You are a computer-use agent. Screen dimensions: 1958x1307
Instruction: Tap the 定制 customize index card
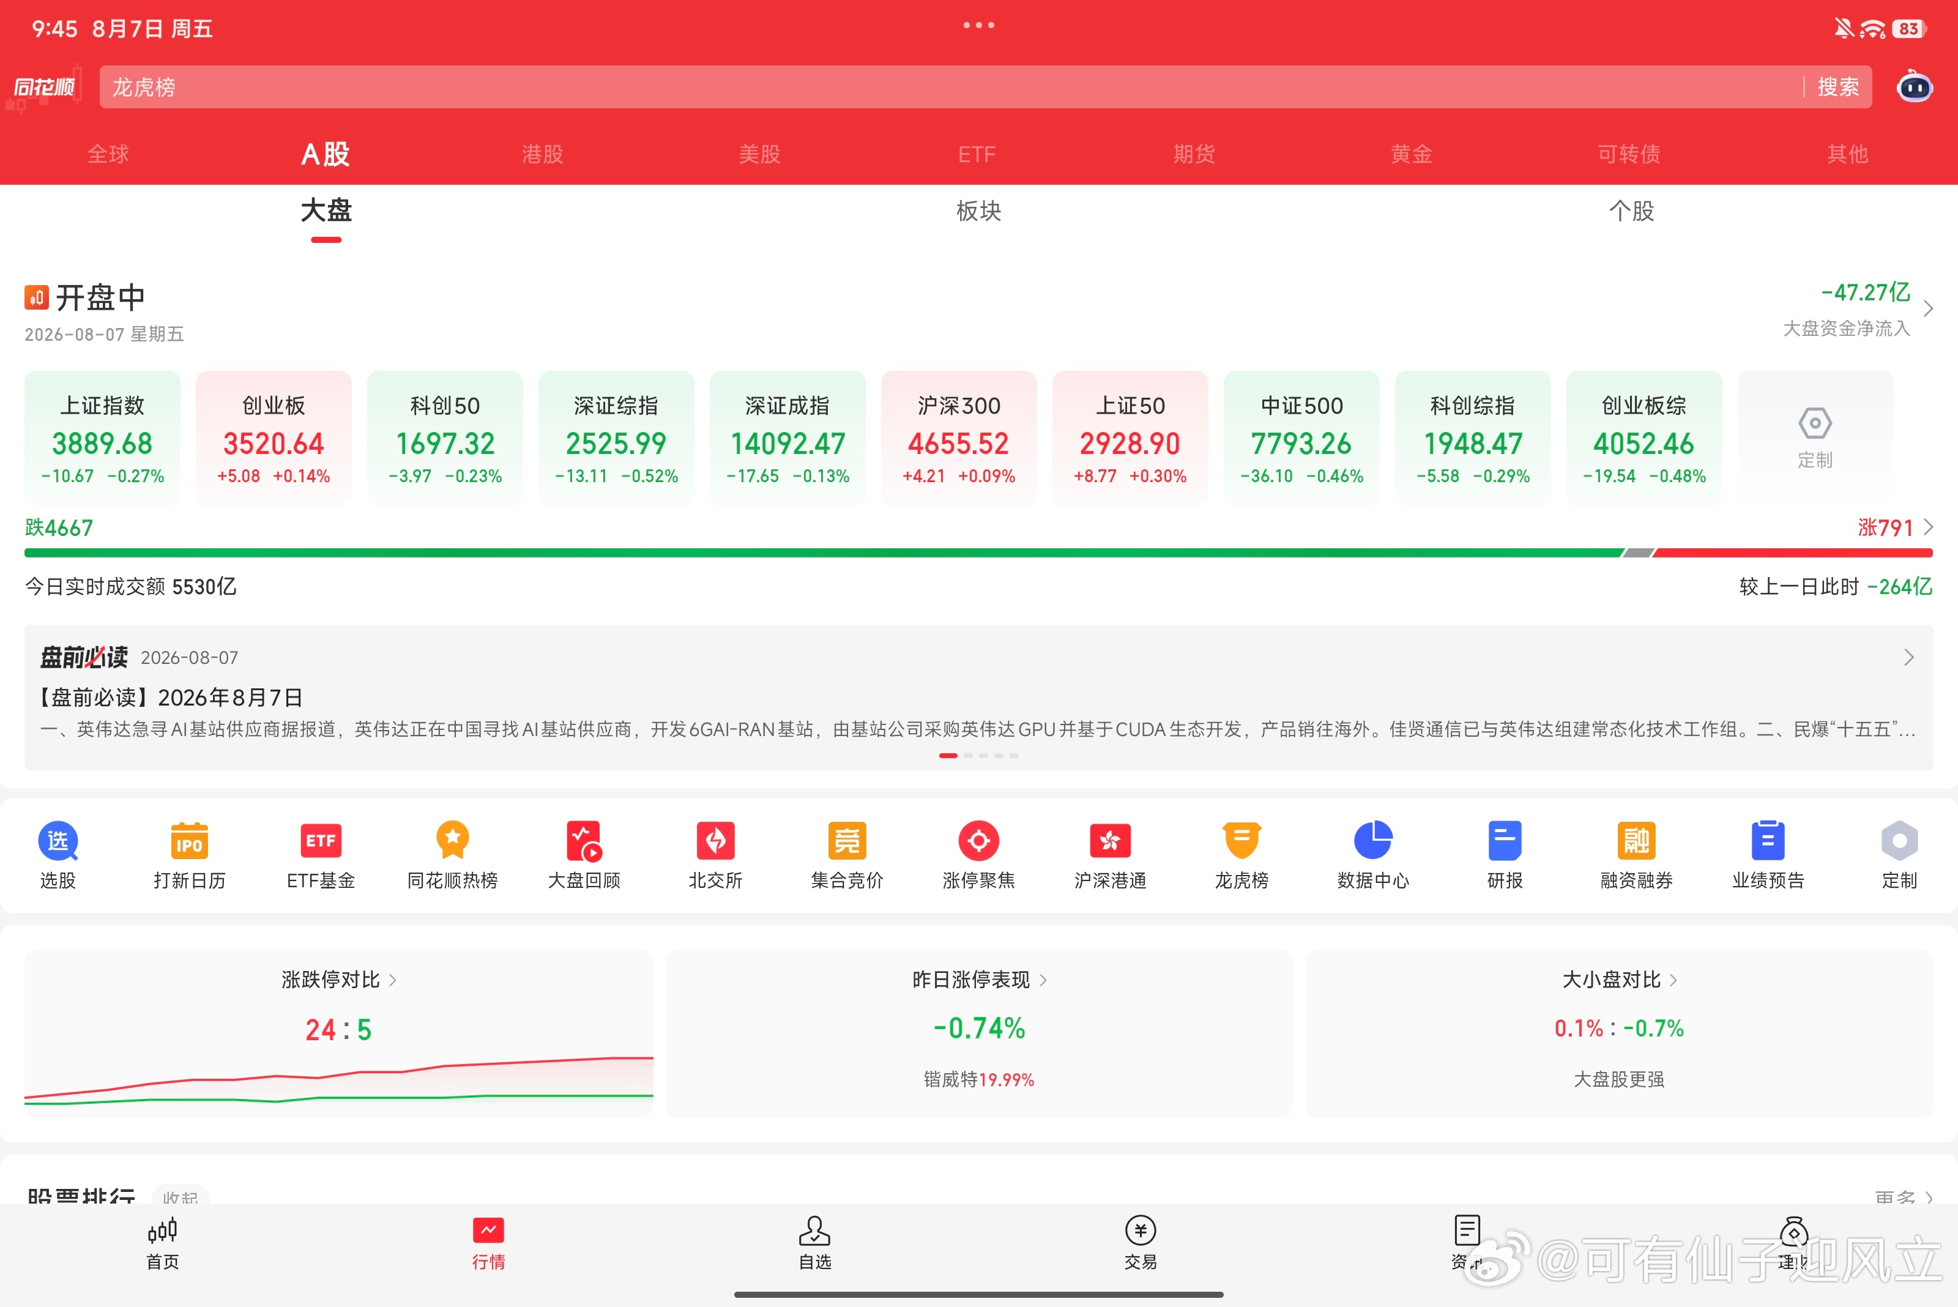tap(1815, 438)
